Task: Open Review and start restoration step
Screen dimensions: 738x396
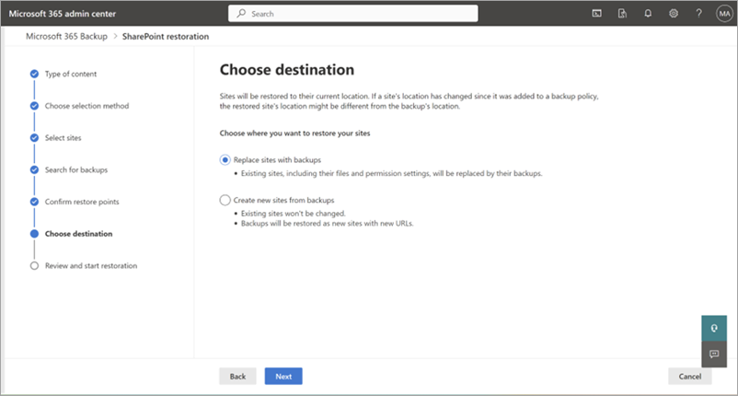Action: [x=91, y=265]
